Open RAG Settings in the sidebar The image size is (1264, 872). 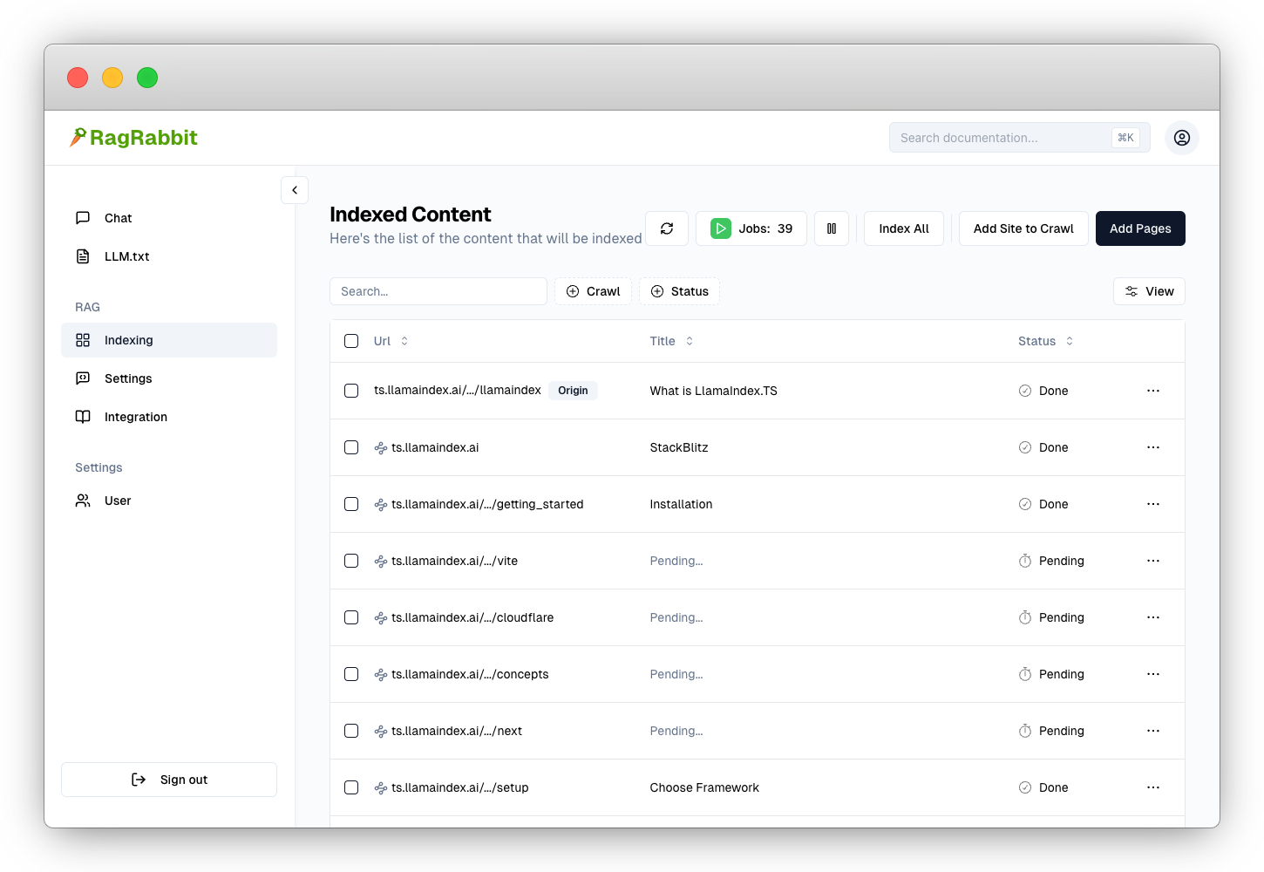click(169, 378)
